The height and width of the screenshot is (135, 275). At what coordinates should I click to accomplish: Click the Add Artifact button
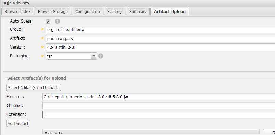pos(18,123)
